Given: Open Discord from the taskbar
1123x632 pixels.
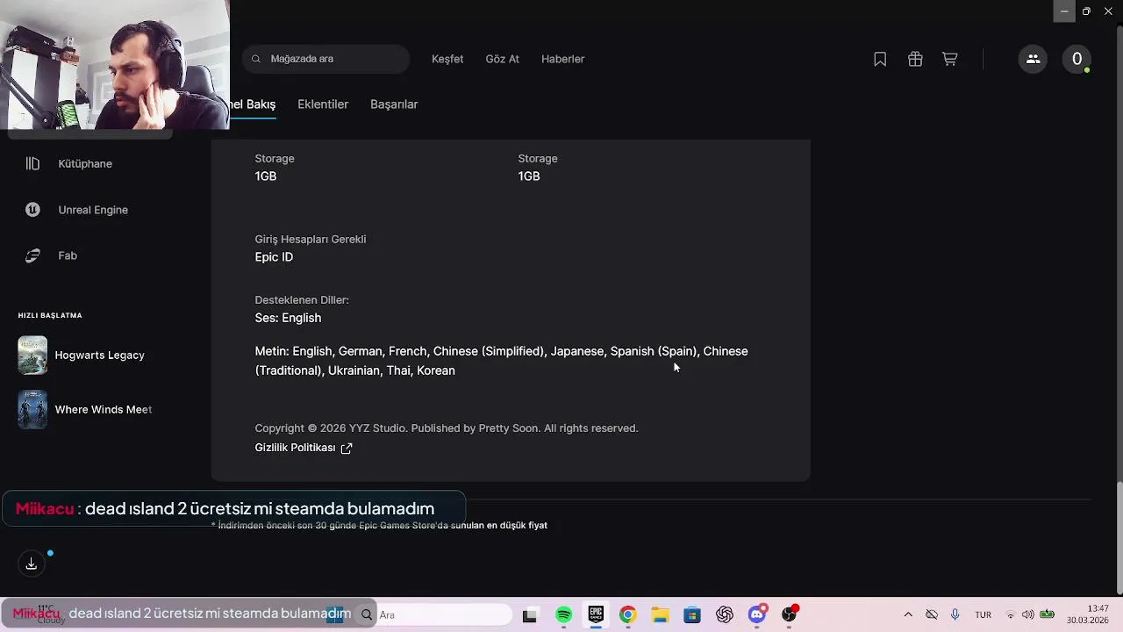Looking at the screenshot, I should 757,614.
